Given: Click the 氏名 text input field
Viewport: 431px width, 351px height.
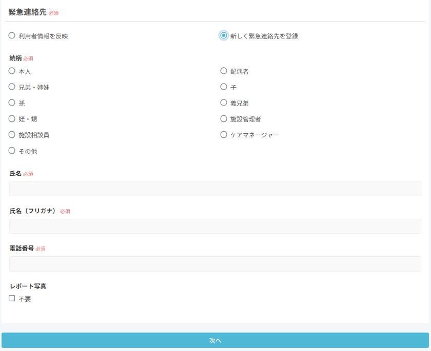Looking at the screenshot, I should (x=215, y=189).
